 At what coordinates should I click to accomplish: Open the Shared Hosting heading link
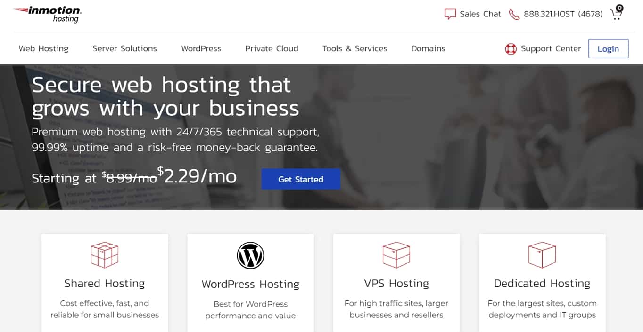coord(105,283)
